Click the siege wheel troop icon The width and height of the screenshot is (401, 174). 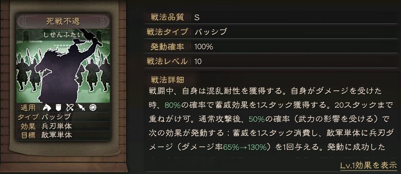coord(93,107)
